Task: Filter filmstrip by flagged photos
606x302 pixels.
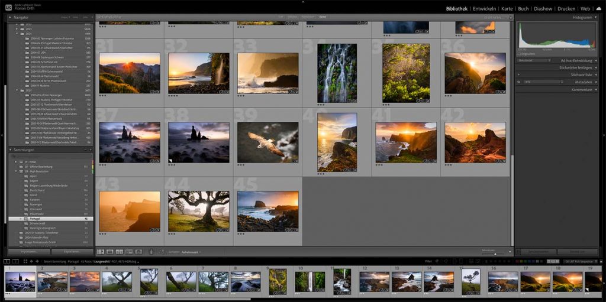Action: coord(437,261)
